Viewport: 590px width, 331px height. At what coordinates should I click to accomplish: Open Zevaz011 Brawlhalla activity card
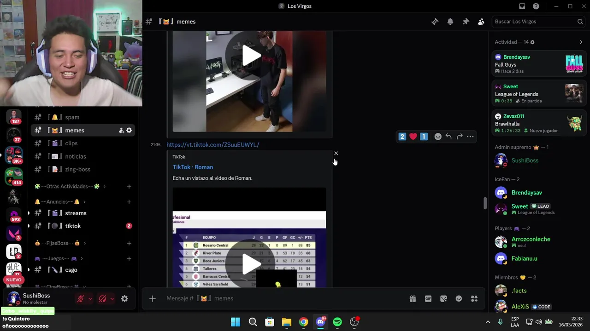[539, 123]
